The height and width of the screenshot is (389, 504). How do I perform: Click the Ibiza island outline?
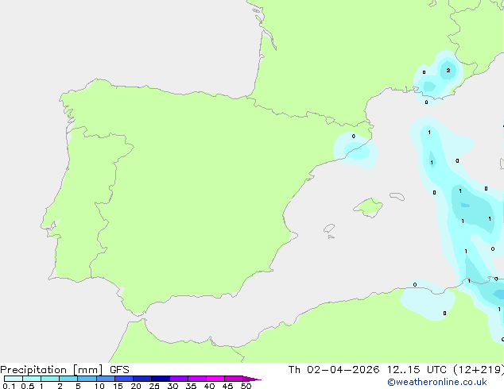[329, 229]
